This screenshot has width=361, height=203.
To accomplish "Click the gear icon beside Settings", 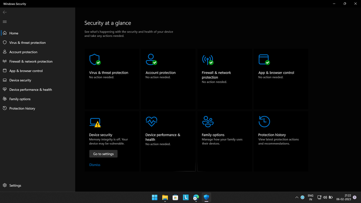I will [x=5, y=185].
